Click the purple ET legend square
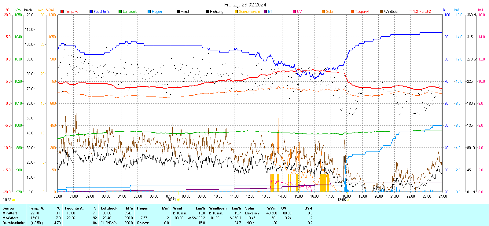This screenshot has height=226, width=489. [265, 12]
